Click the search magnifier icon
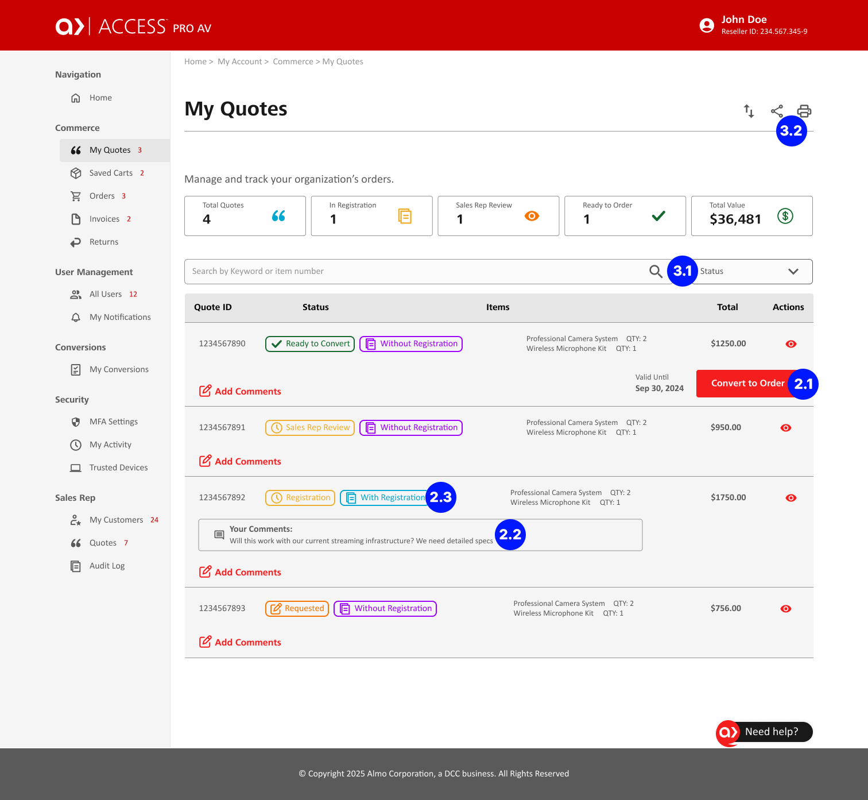 click(x=656, y=271)
